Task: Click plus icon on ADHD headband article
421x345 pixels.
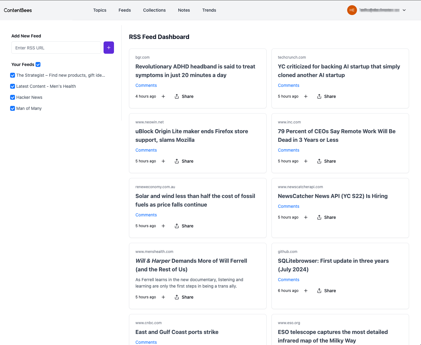Action: (163, 96)
